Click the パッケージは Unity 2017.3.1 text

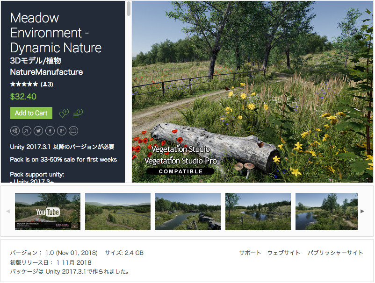coord(70,271)
